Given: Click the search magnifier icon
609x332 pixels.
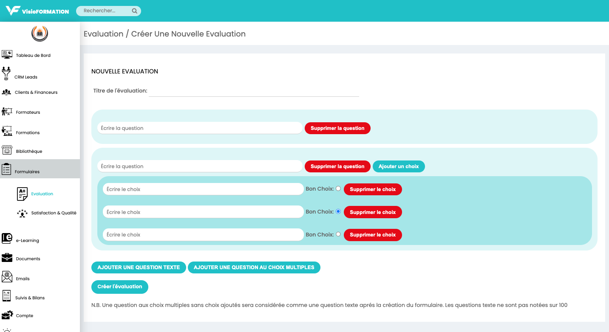Looking at the screenshot, I should [x=134, y=11].
